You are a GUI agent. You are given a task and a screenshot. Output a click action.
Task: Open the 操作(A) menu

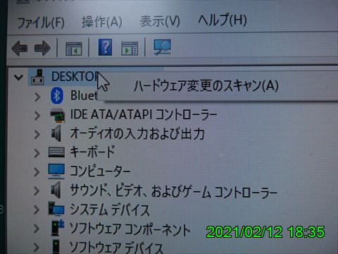click(102, 22)
